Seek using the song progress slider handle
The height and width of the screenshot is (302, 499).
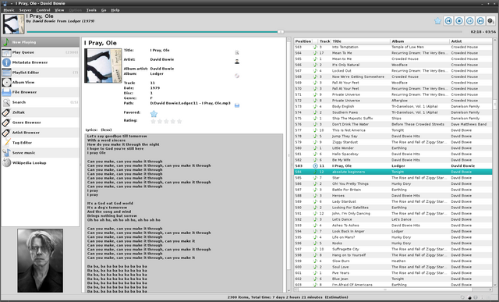pyautogui.click(x=281, y=32)
